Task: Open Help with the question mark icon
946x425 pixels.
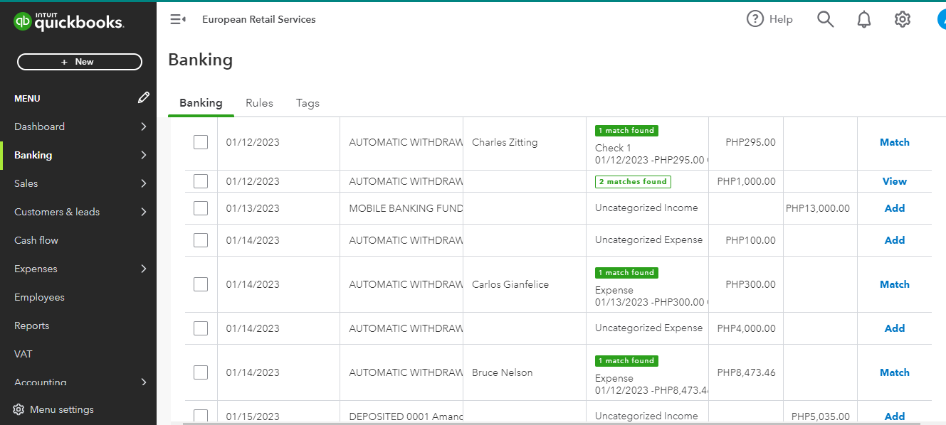Action: pos(755,19)
